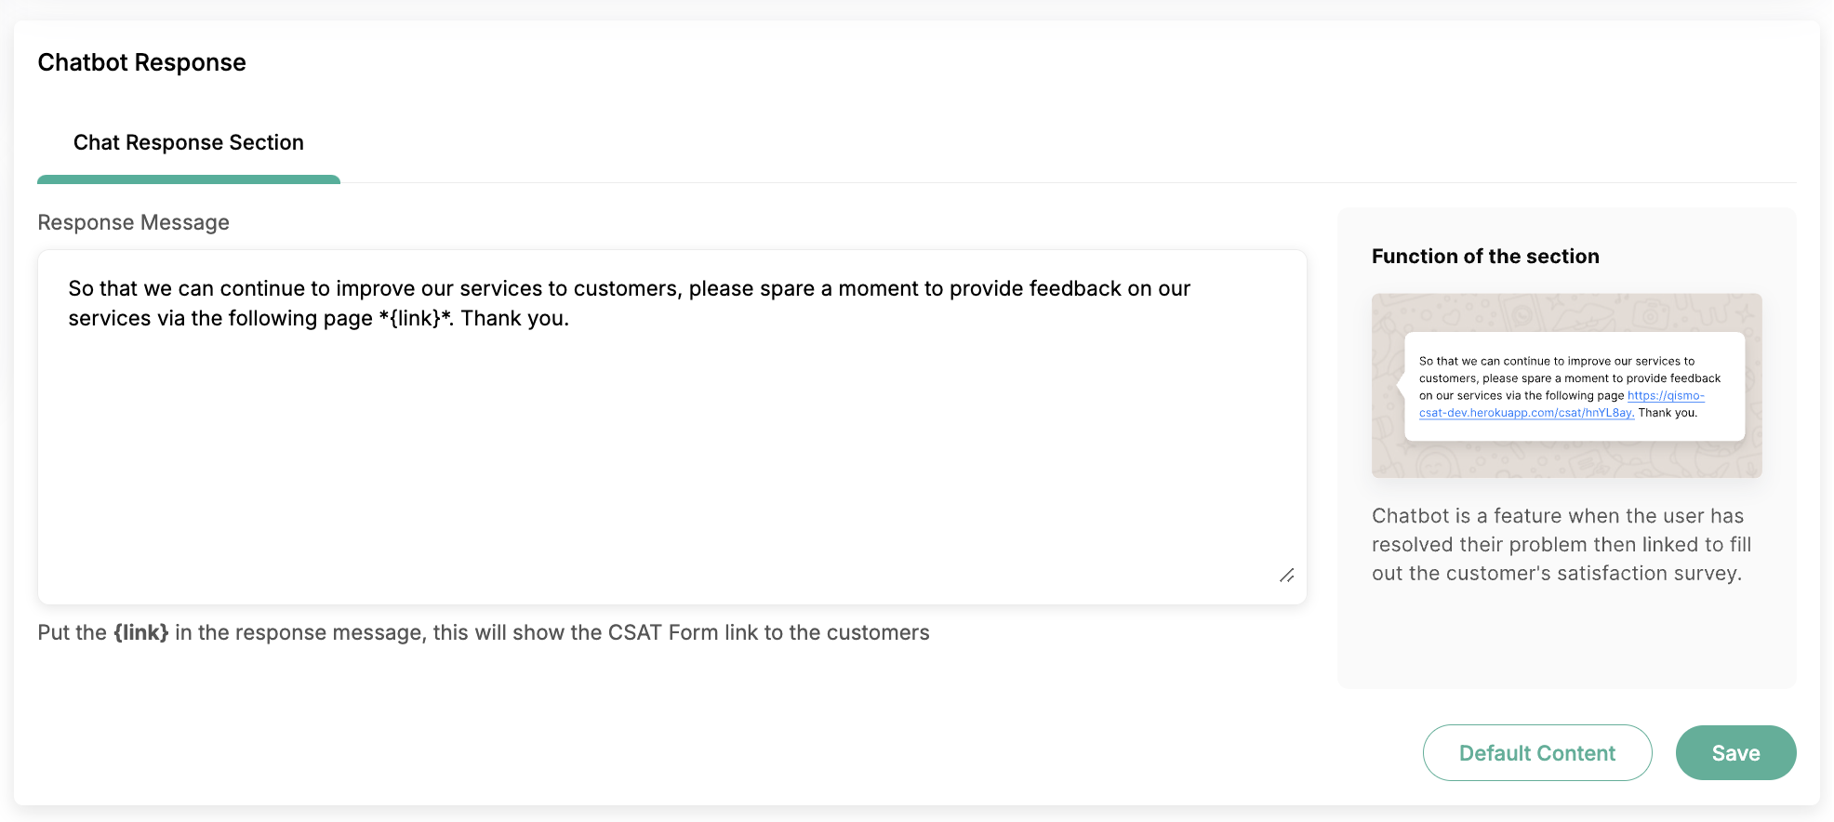1834x822 pixels.
Task: Place cursor at start of So that we can
Action: tap(69, 288)
